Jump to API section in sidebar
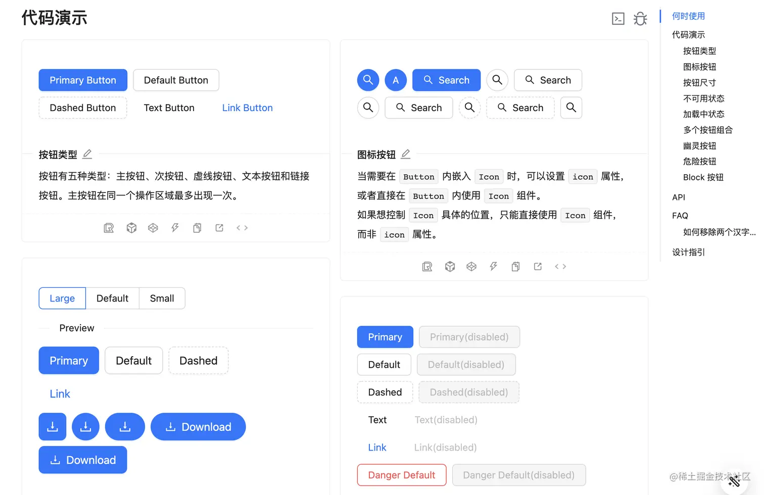The height and width of the screenshot is (495, 764). pos(679,197)
